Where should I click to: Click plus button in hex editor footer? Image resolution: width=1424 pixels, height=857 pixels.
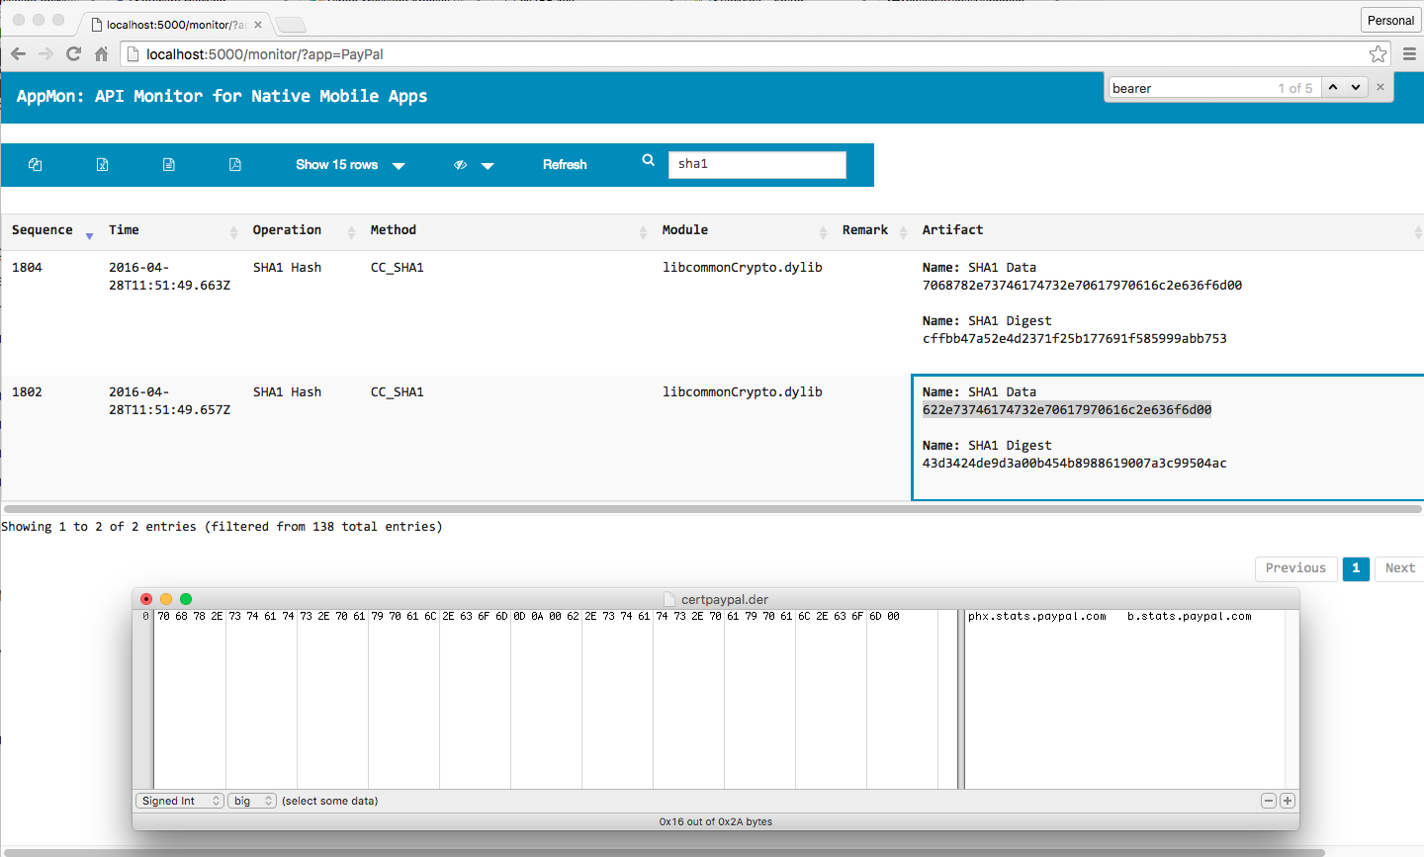[1288, 801]
